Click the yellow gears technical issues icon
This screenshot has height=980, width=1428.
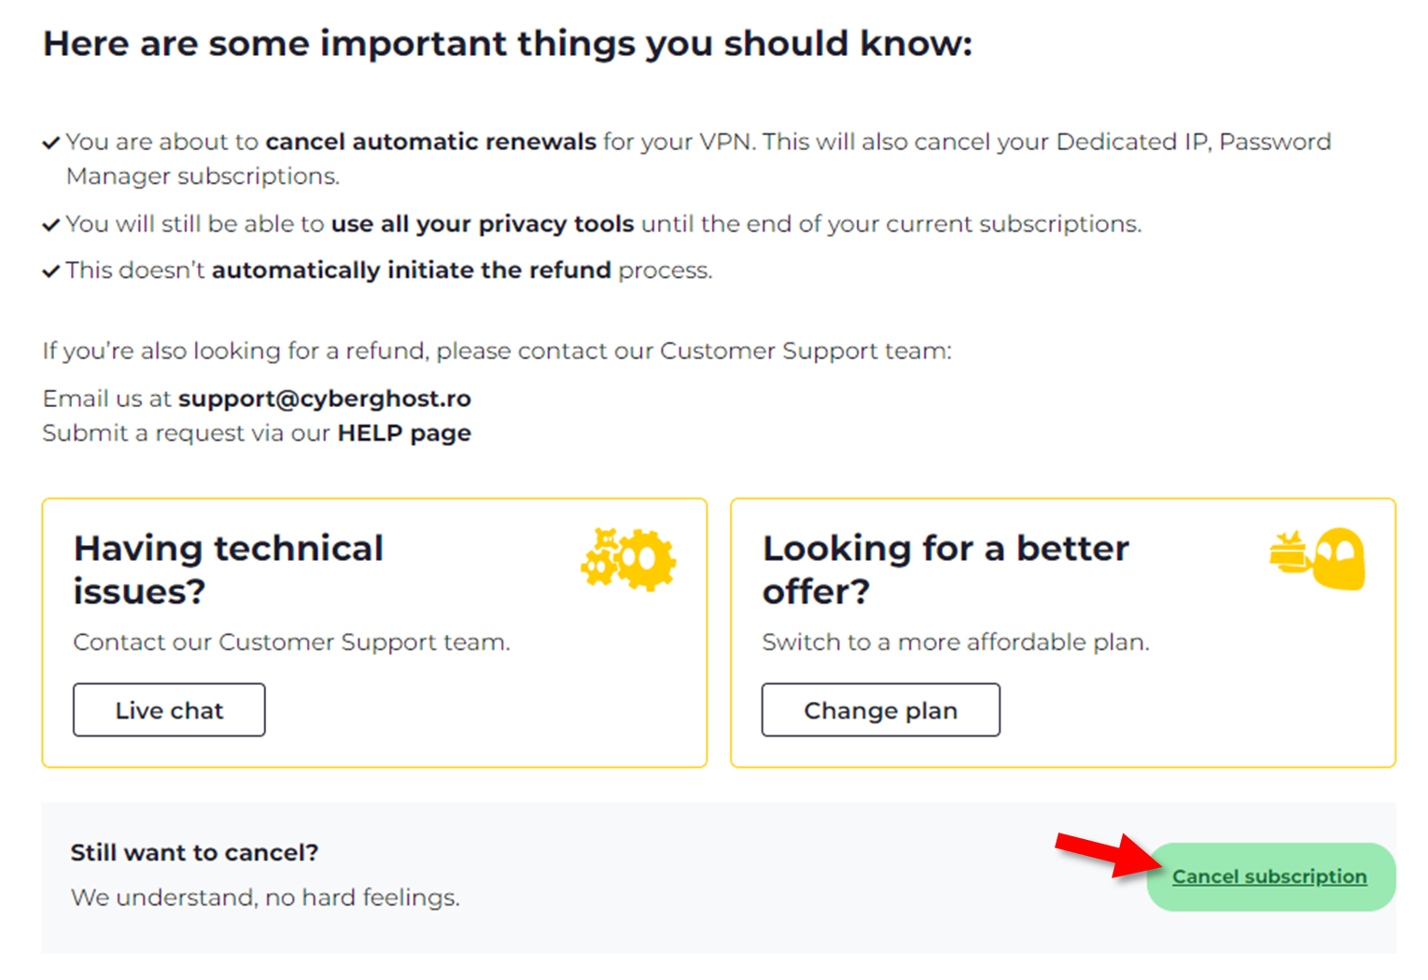(x=628, y=559)
